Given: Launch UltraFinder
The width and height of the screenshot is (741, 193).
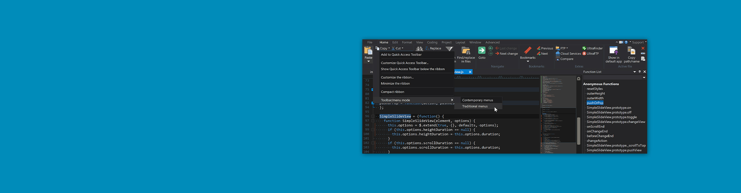Looking at the screenshot, I should tap(592, 48).
